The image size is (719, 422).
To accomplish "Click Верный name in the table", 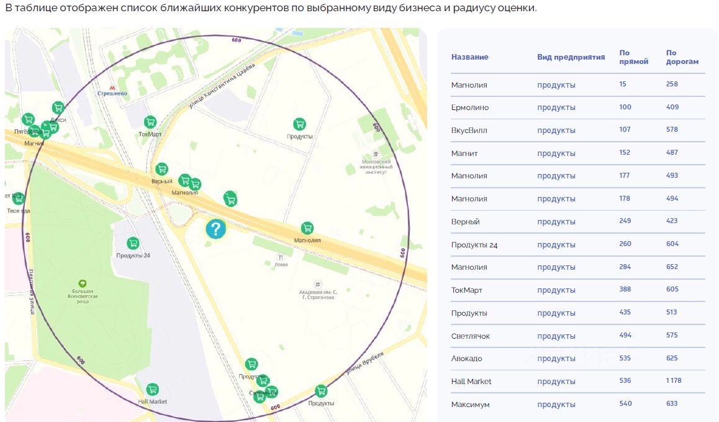I will (466, 222).
